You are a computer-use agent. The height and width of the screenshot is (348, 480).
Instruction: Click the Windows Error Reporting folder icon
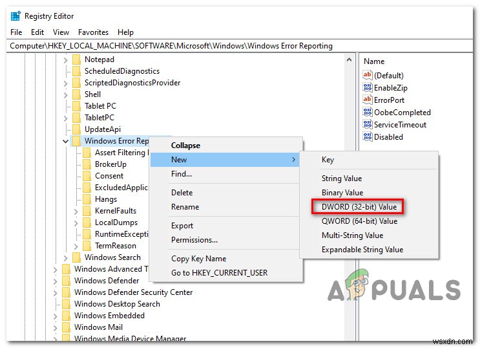(76, 141)
